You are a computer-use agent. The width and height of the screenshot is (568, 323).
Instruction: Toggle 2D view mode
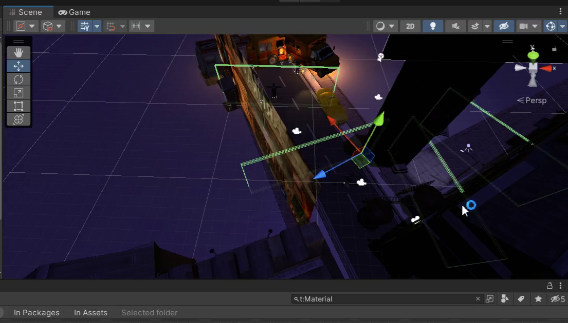pyautogui.click(x=410, y=26)
